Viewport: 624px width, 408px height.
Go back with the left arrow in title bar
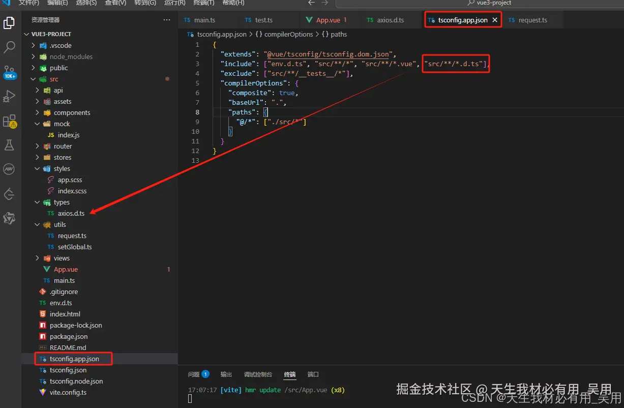[311, 3]
